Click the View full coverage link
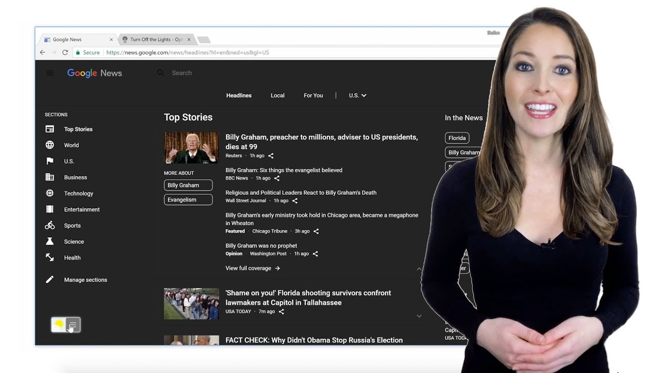Viewport: 664px width, 373px height. click(x=253, y=268)
